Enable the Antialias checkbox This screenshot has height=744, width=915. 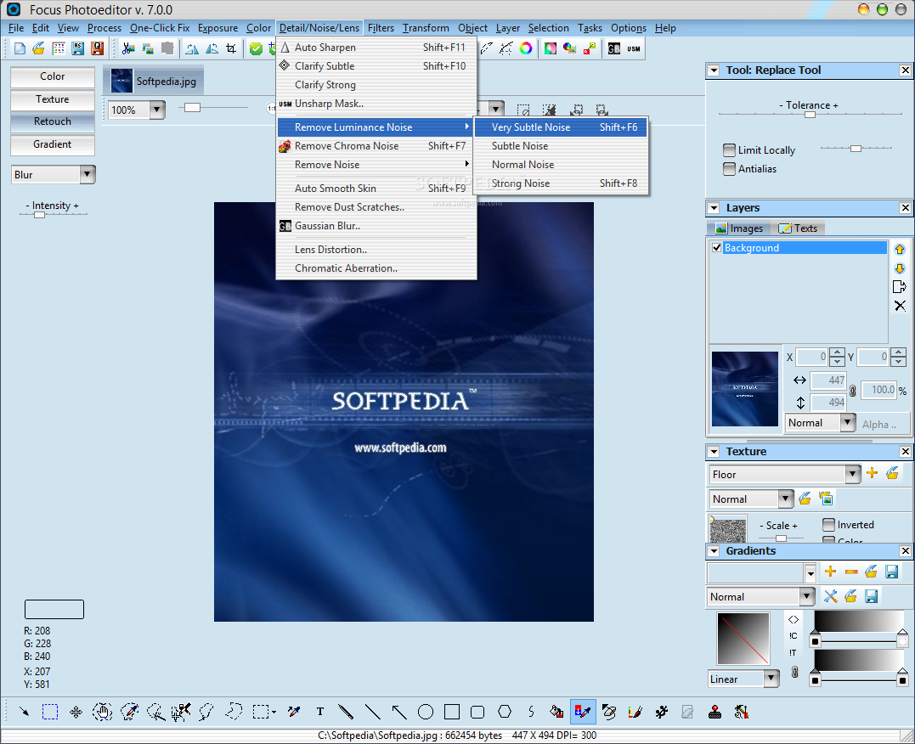tap(729, 169)
